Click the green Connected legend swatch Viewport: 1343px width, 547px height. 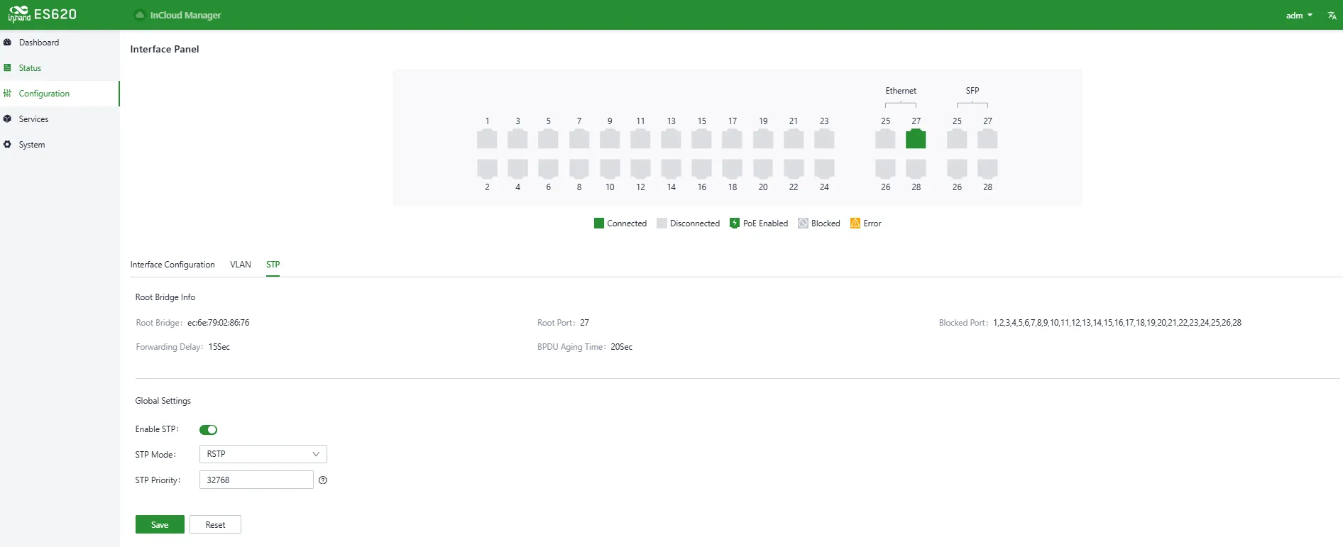pos(599,223)
